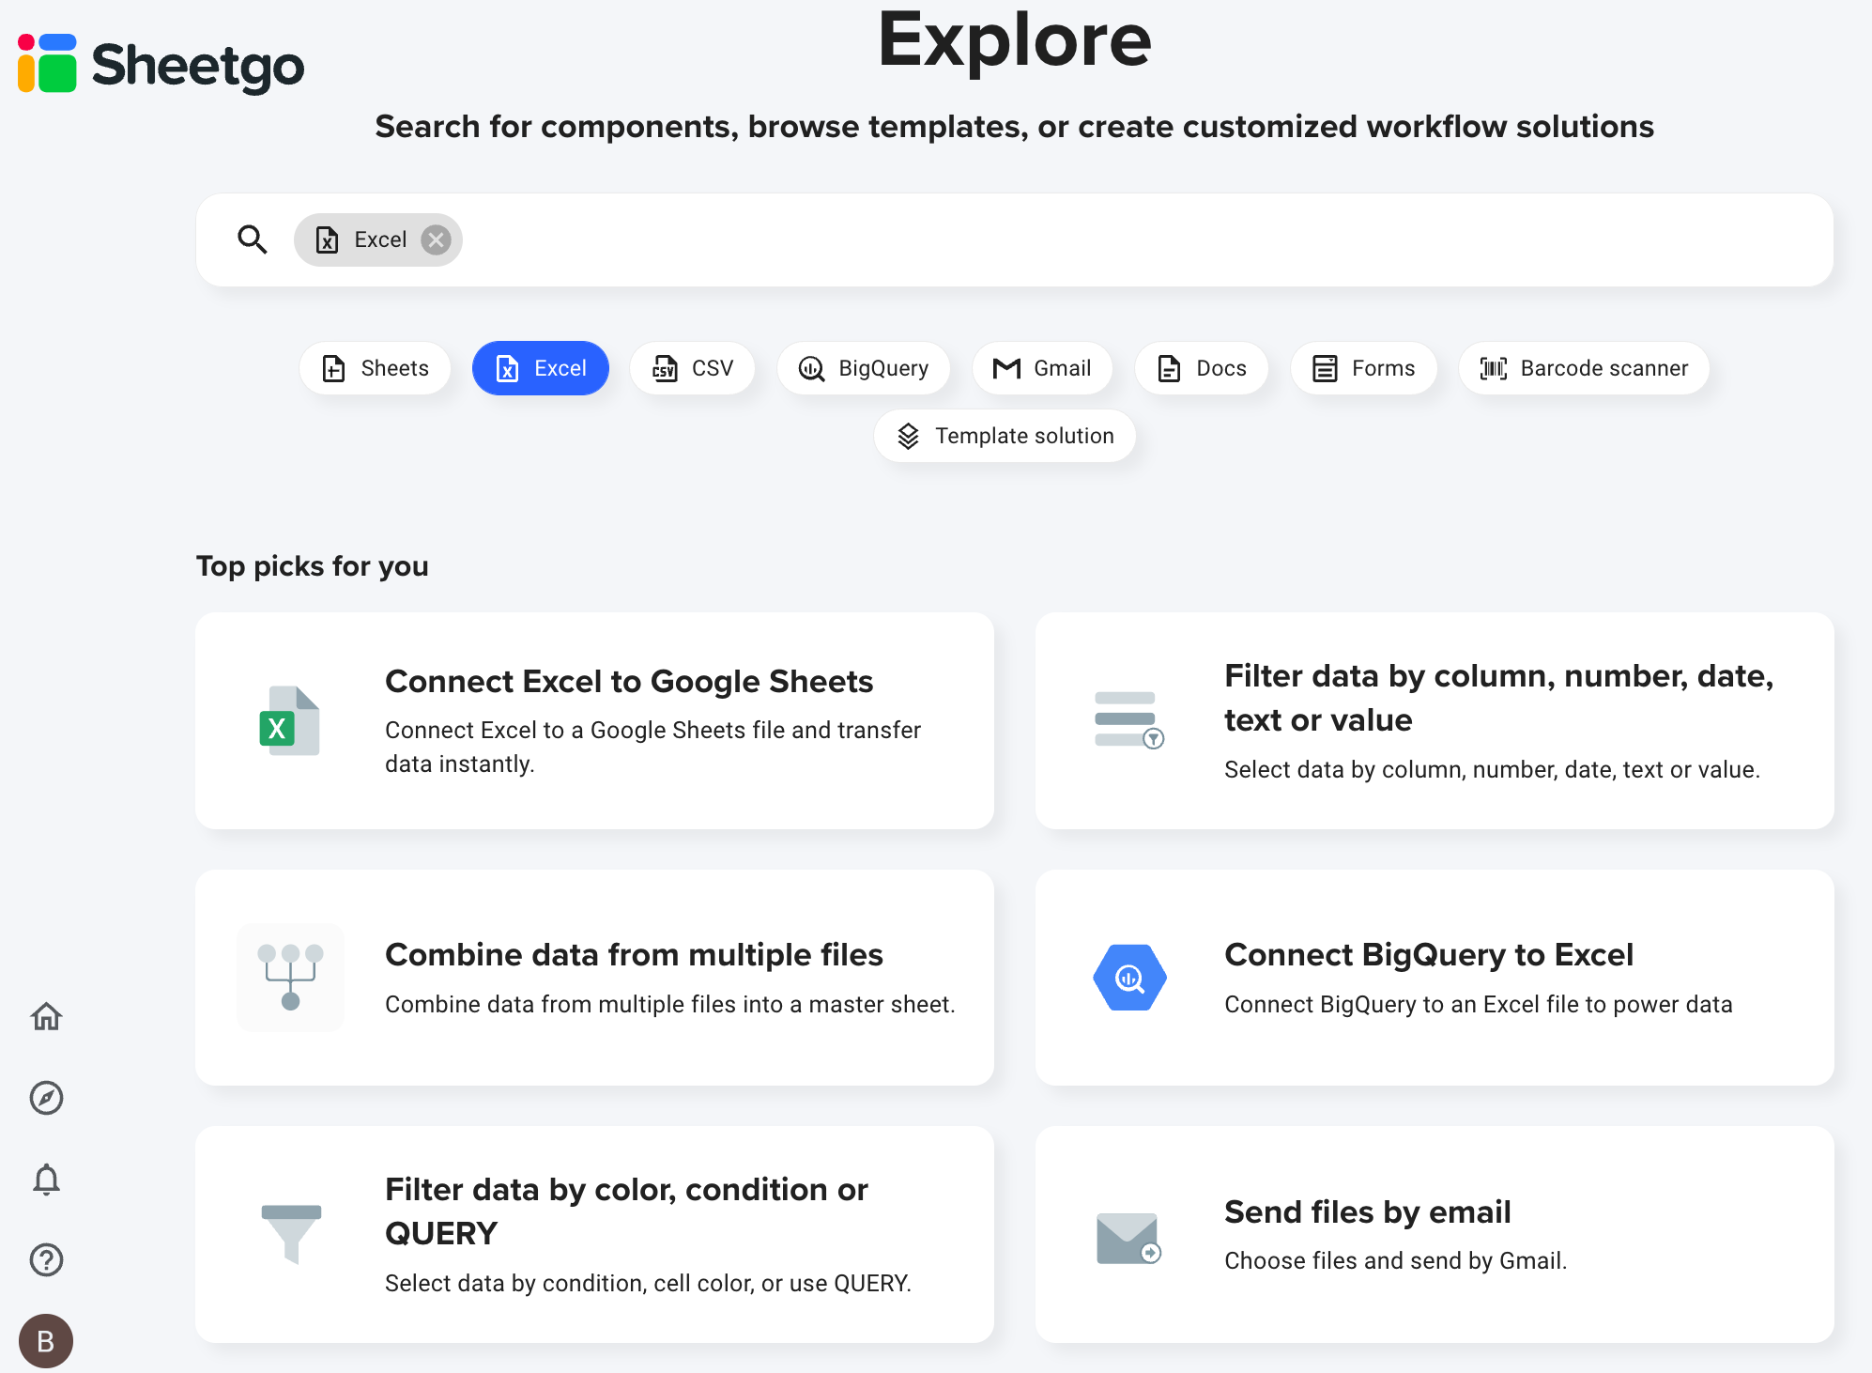Open Connect BigQuery to Excel
The height and width of the screenshot is (1373, 1872).
(1435, 978)
